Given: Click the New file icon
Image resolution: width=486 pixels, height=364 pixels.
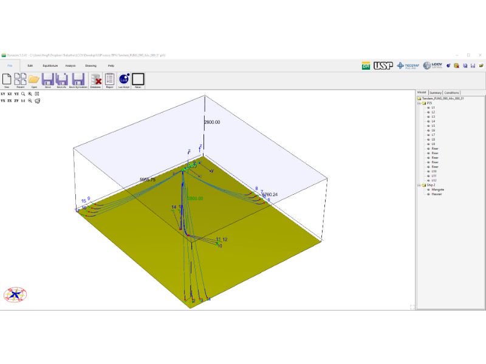Looking at the screenshot, I should (7, 79).
